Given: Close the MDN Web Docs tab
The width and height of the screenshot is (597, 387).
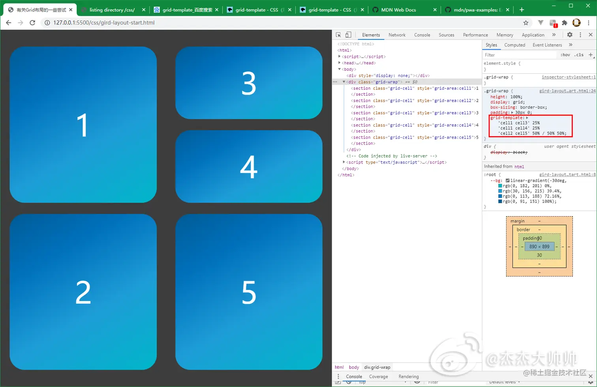Looking at the screenshot, I should pyautogui.click(x=435, y=10).
